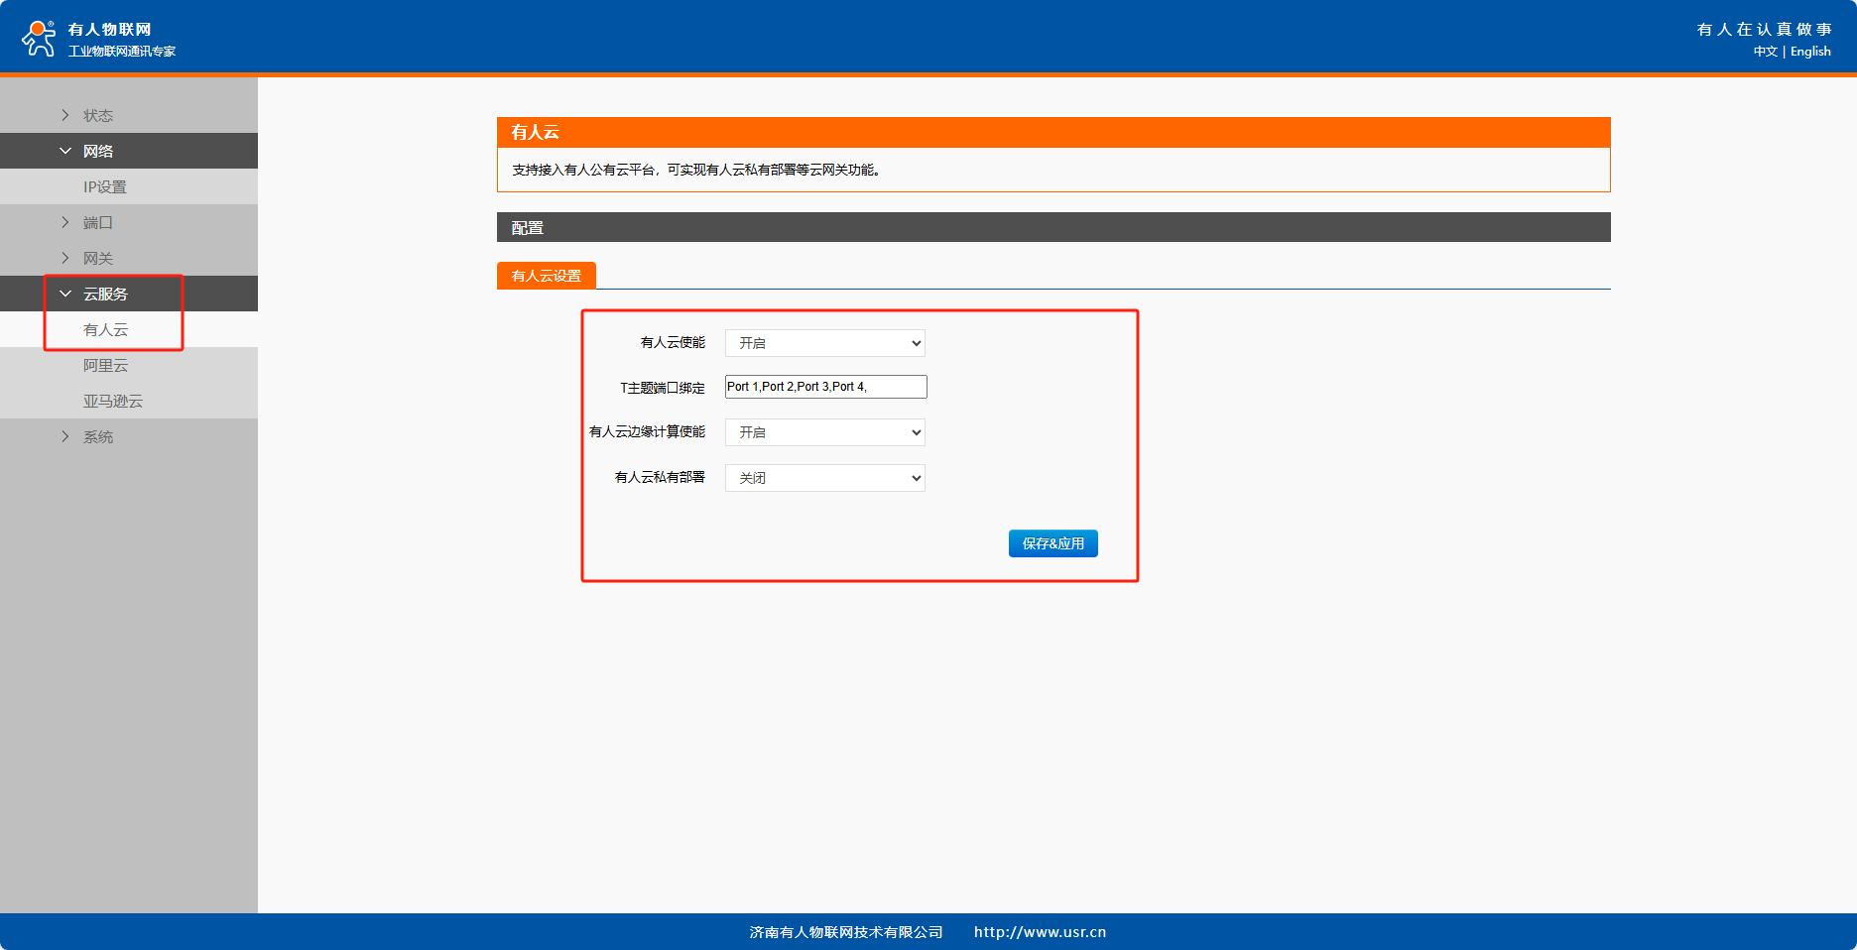
Task: Click the T主题端口绑定 input field
Action: (x=825, y=387)
